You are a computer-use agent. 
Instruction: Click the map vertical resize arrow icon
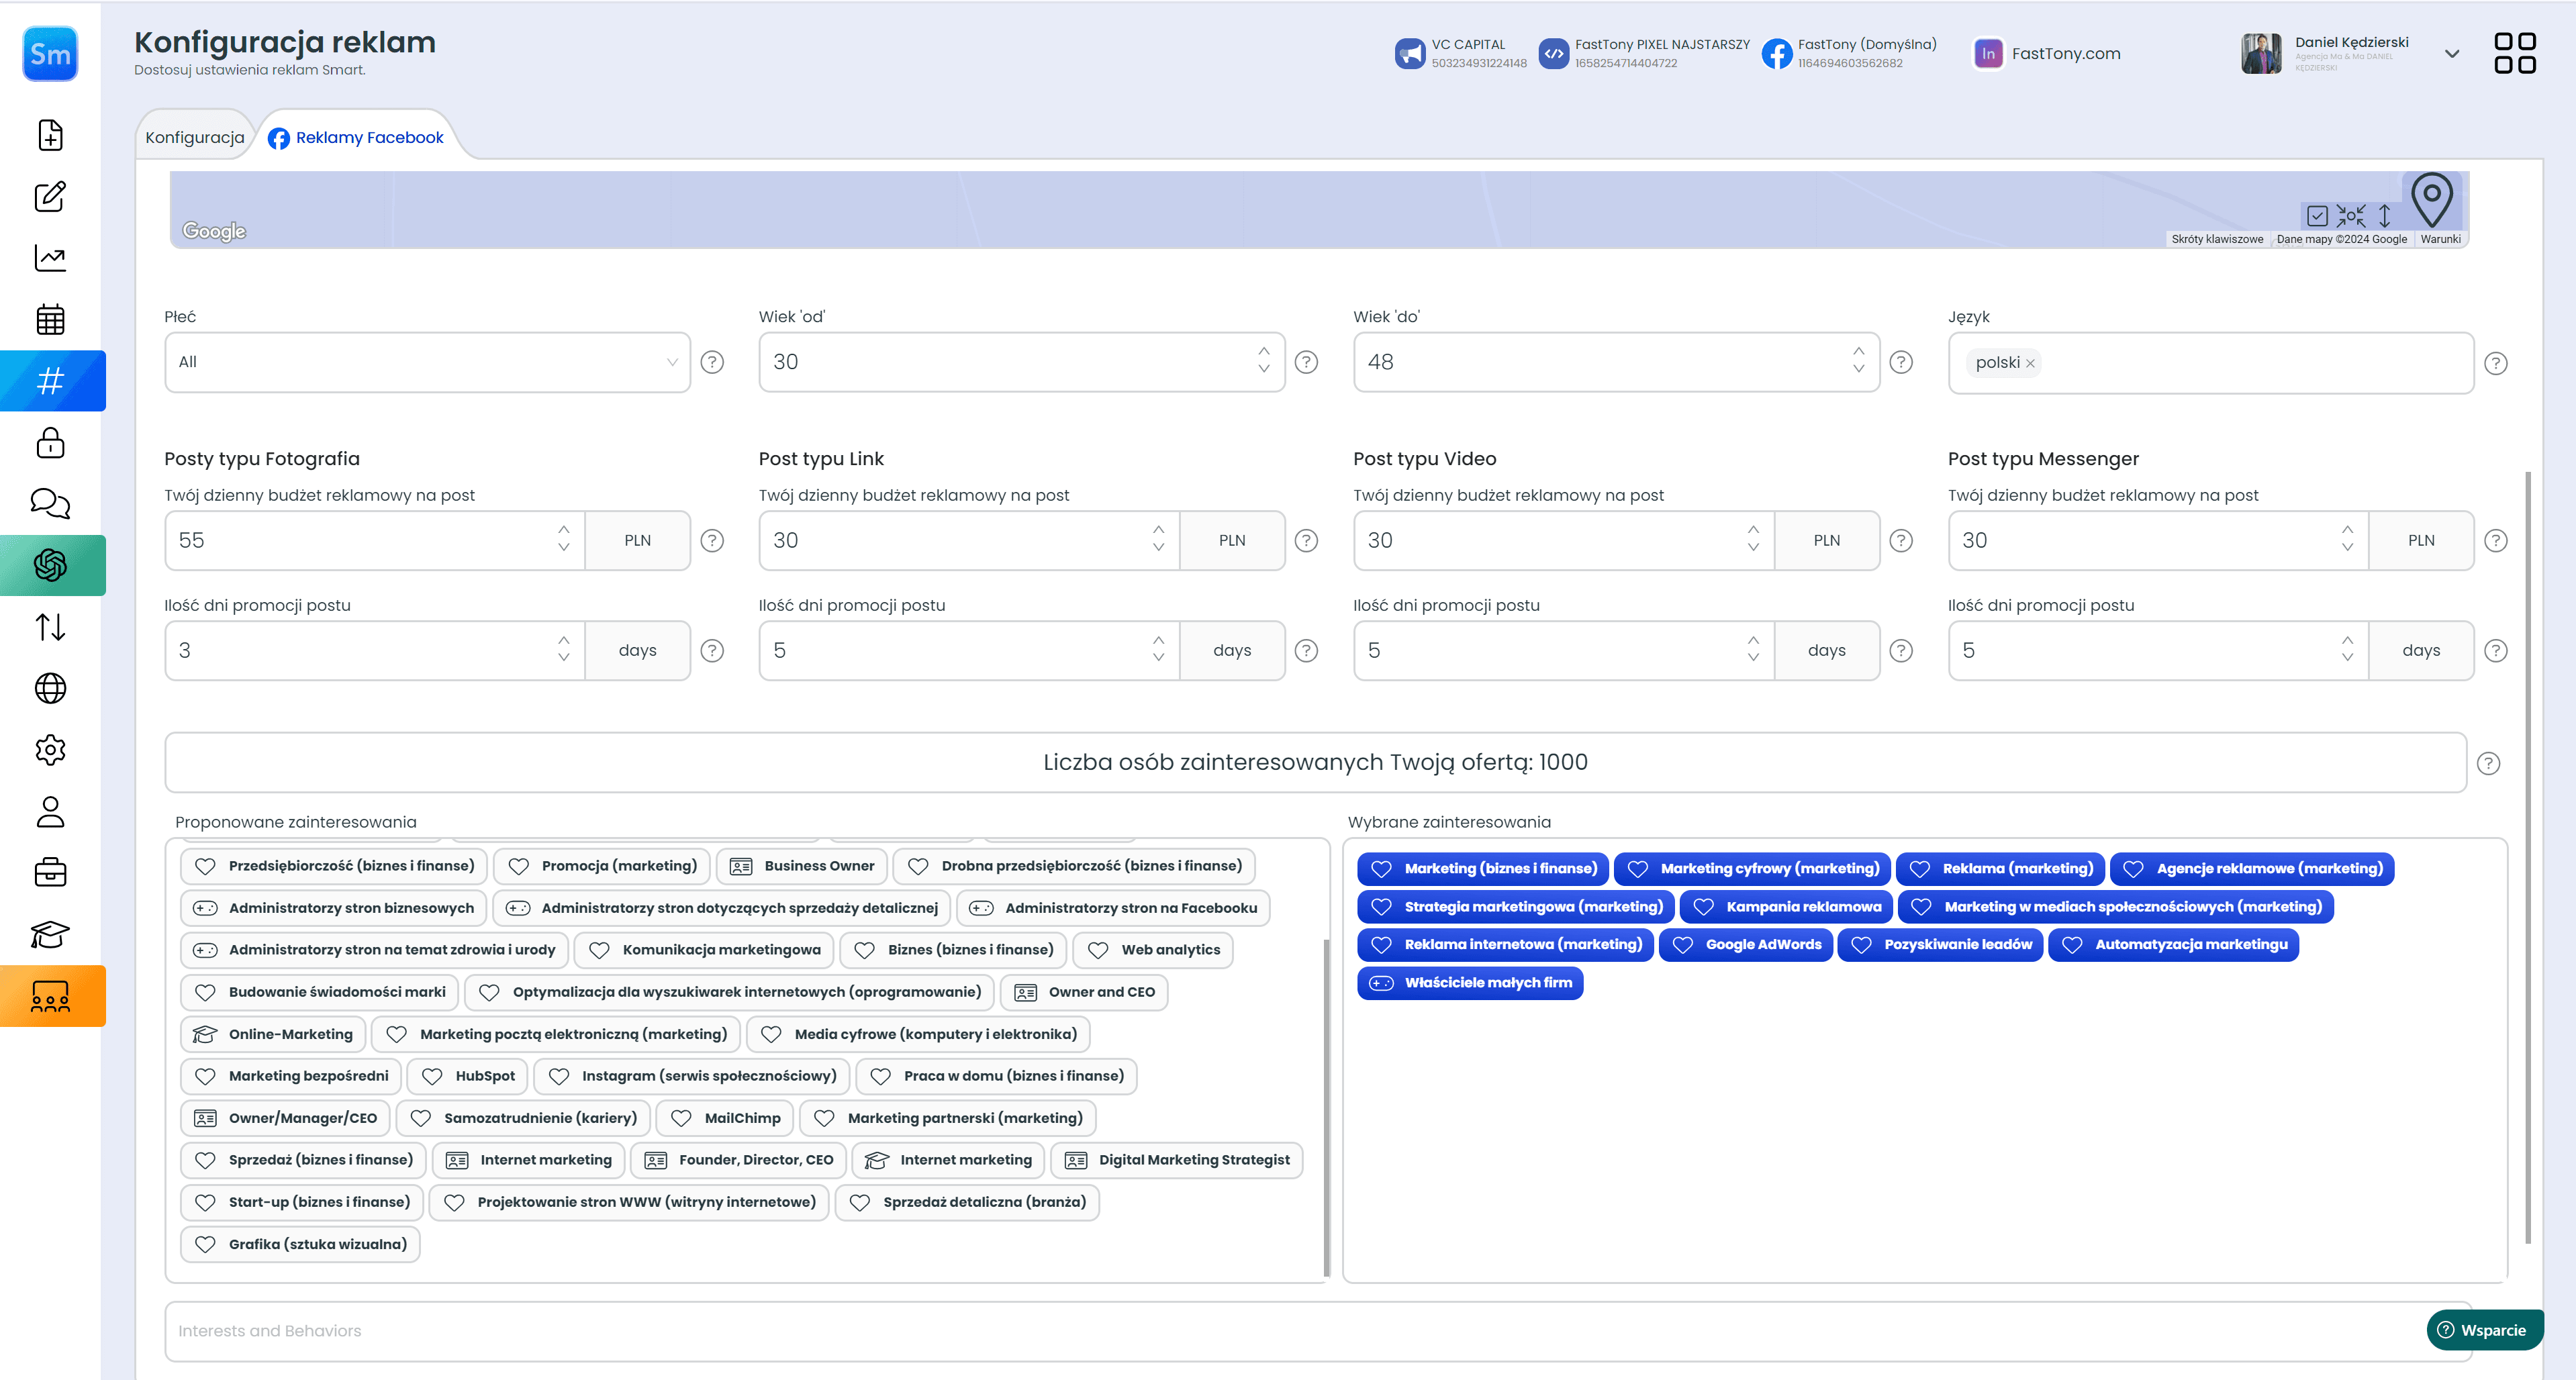coord(2385,216)
